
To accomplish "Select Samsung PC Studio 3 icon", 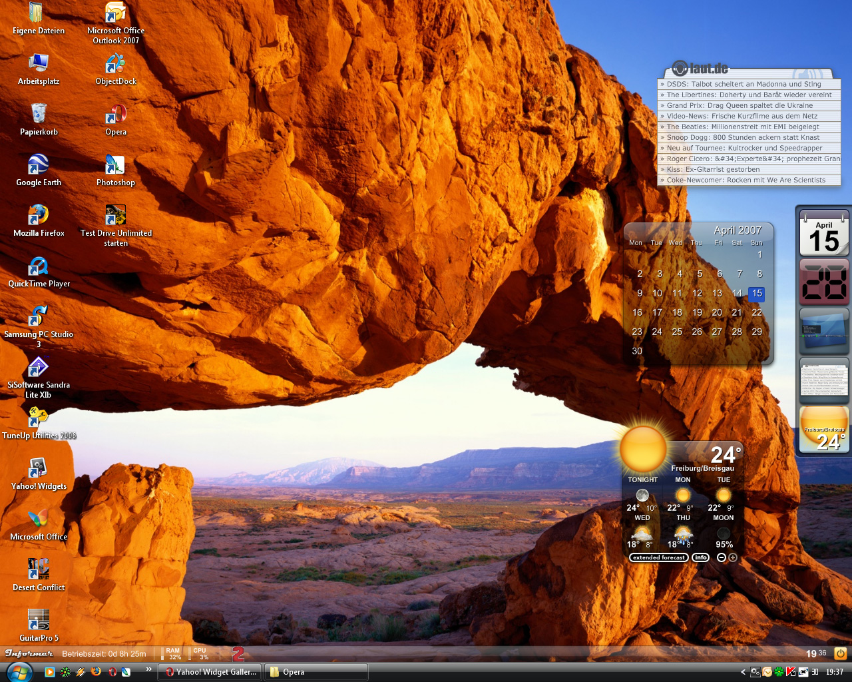I will pyautogui.click(x=38, y=327).
